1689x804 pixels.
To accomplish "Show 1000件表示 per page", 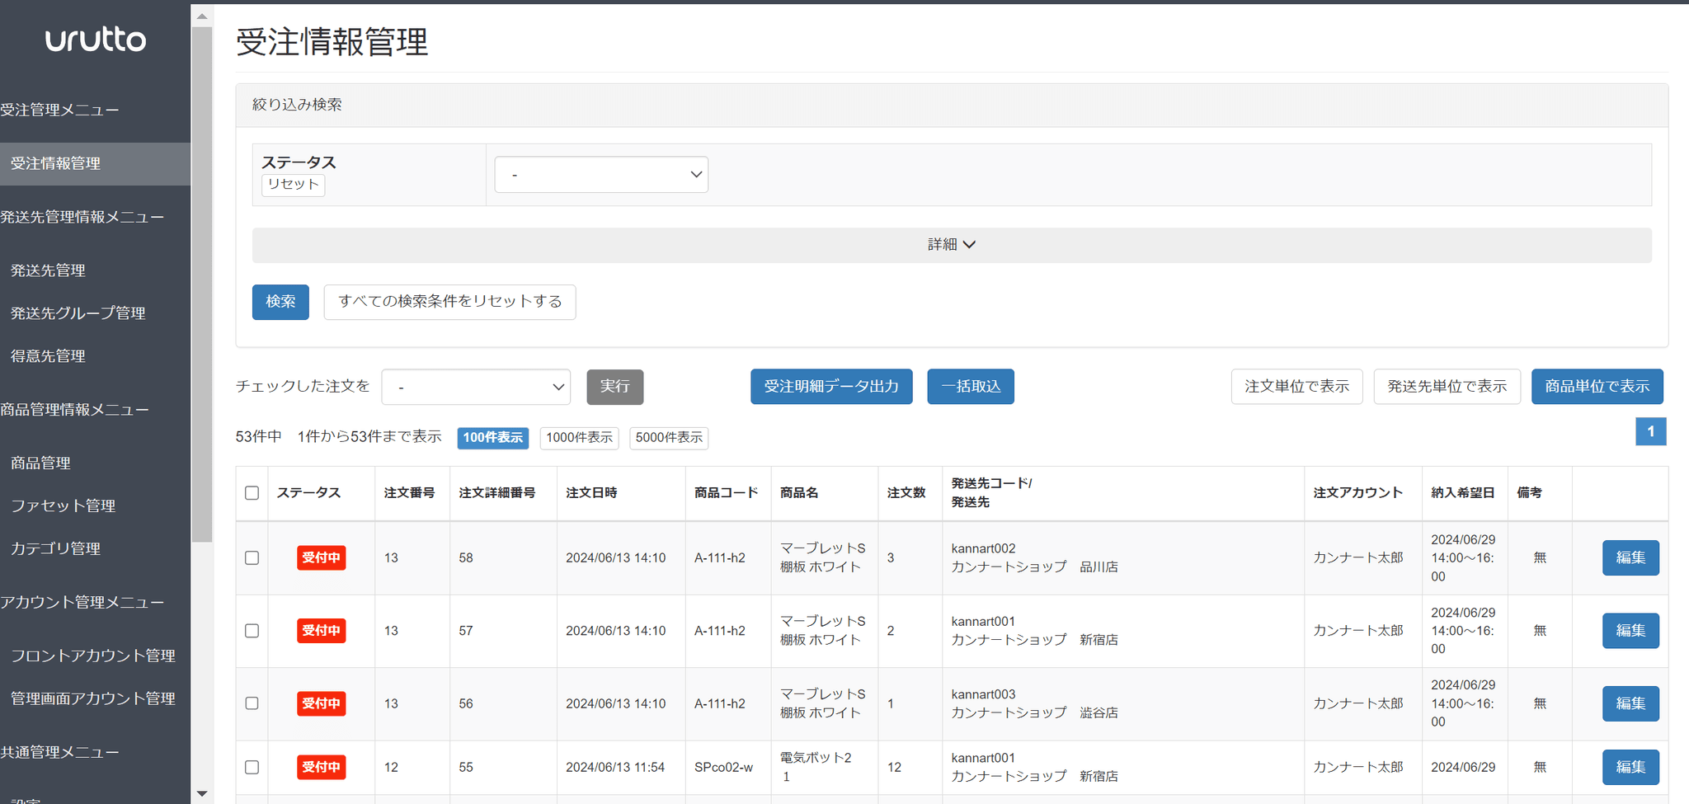I will click(579, 438).
